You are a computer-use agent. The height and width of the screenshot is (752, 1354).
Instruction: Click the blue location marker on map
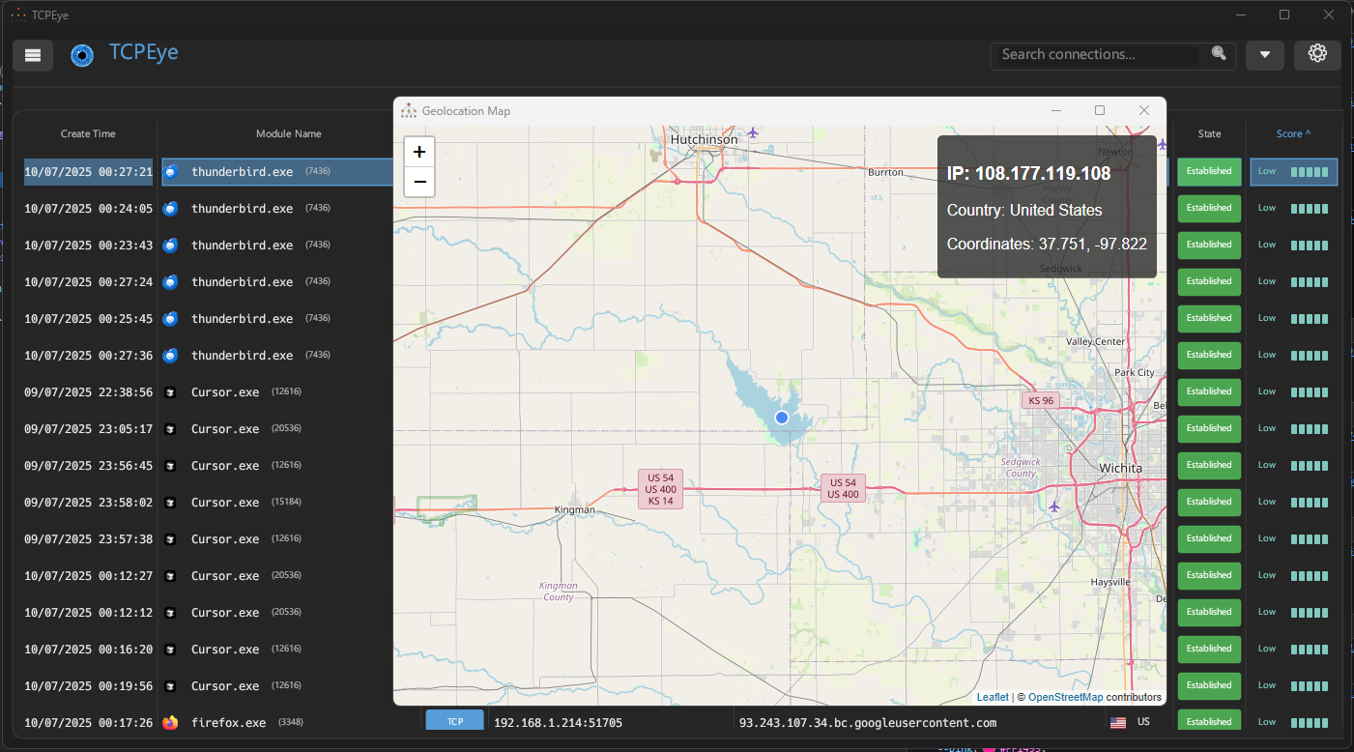pyautogui.click(x=782, y=418)
